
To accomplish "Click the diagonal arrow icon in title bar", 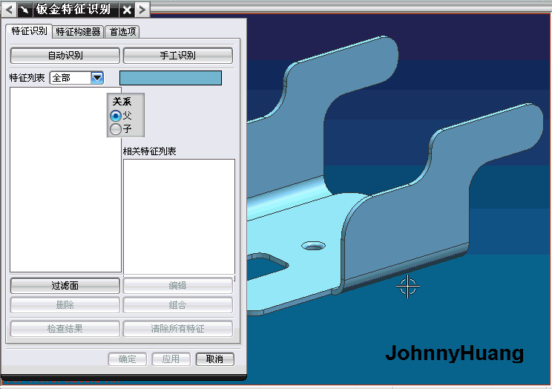I will [x=24, y=10].
